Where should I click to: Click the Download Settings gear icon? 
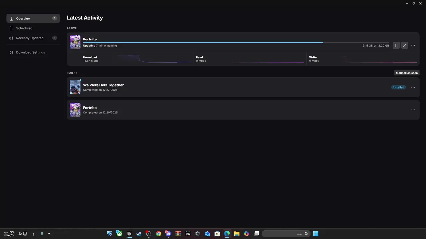(11, 52)
